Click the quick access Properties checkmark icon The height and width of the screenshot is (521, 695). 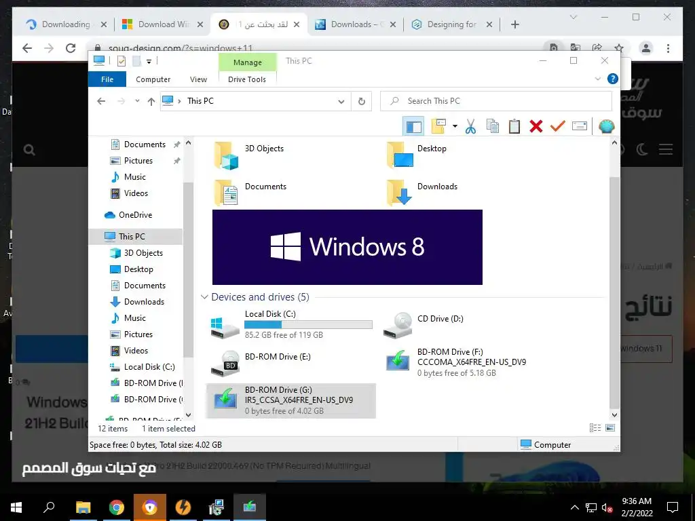click(x=121, y=61)
